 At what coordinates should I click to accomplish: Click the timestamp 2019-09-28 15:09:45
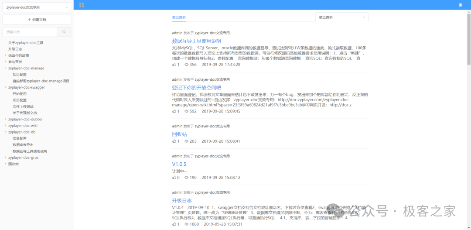[221, 111]
